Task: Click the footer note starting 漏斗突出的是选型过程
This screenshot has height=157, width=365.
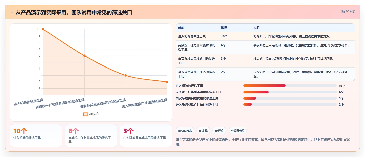Action: [x=263, y=142]
